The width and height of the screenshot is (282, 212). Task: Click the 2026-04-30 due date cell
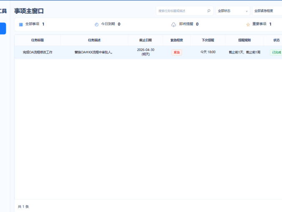(146, 52)
